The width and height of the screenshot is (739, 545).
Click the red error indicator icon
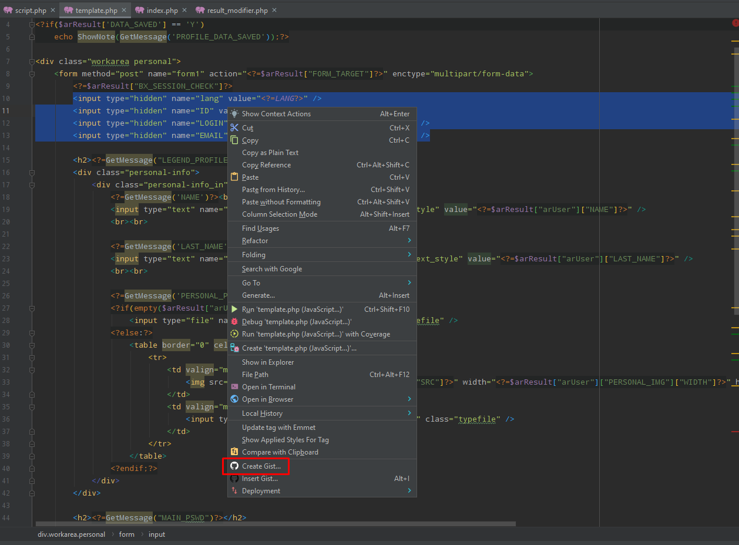(x=735, y=23)
